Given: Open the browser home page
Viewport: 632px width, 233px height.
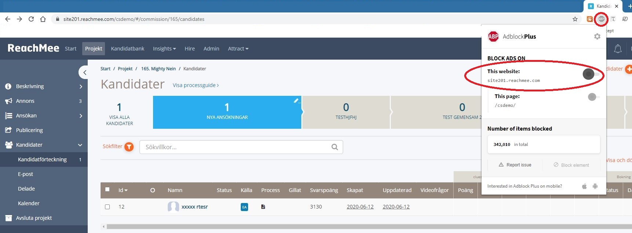Looking at the screenshot, I should click(x=43, y=19).
